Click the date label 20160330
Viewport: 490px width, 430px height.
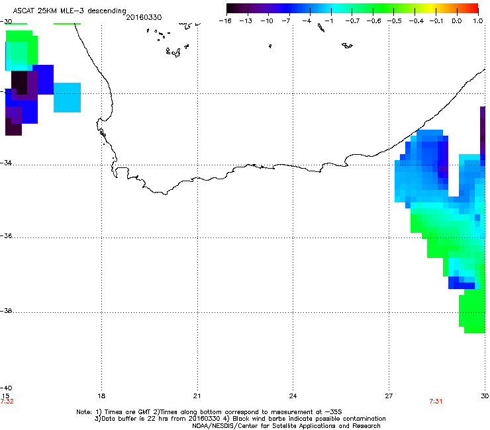pyautogui.click(x=144, y=17)
